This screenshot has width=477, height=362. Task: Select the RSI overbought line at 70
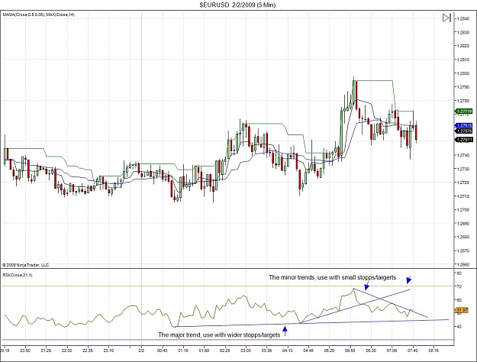(227, 286)
